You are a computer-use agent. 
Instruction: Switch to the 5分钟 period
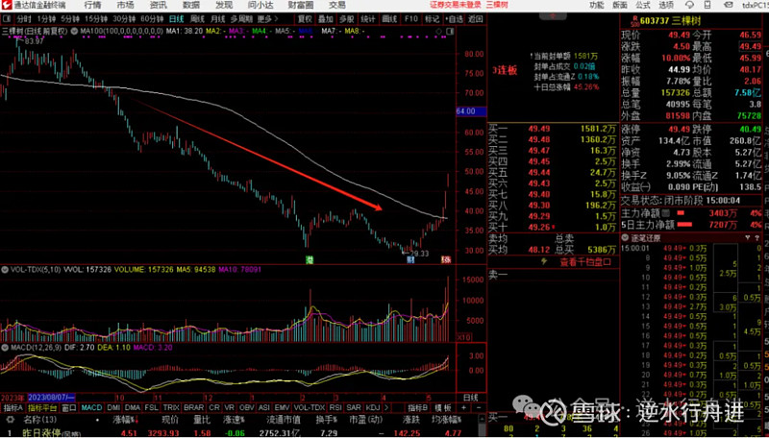click(x=70, y=19)
